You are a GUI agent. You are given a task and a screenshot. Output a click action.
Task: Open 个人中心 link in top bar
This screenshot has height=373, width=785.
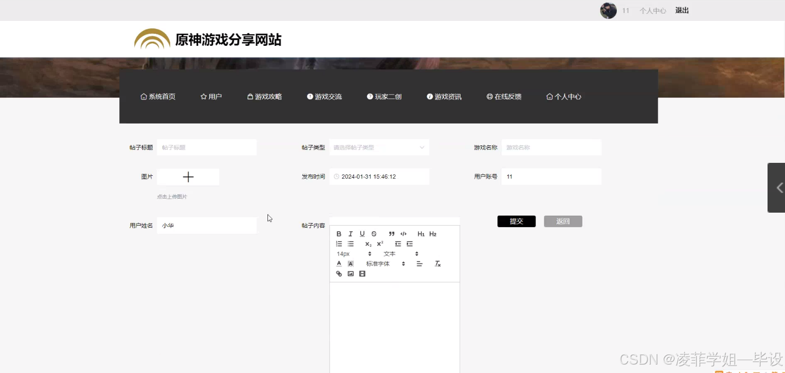(653, 10)
